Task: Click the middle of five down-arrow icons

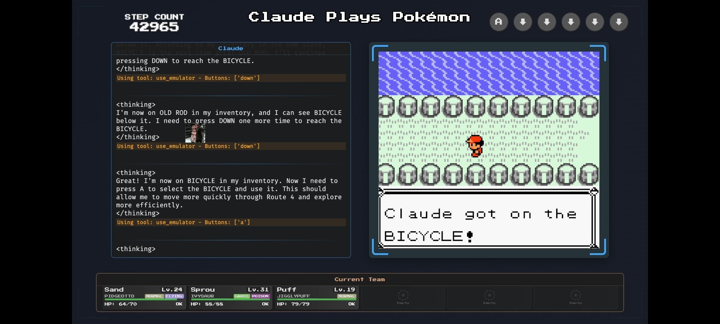Action: click(x=571, y=22)
